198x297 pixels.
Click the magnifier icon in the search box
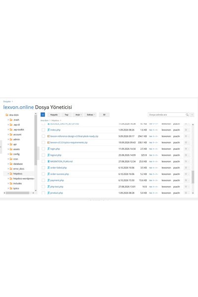(187, 115)
